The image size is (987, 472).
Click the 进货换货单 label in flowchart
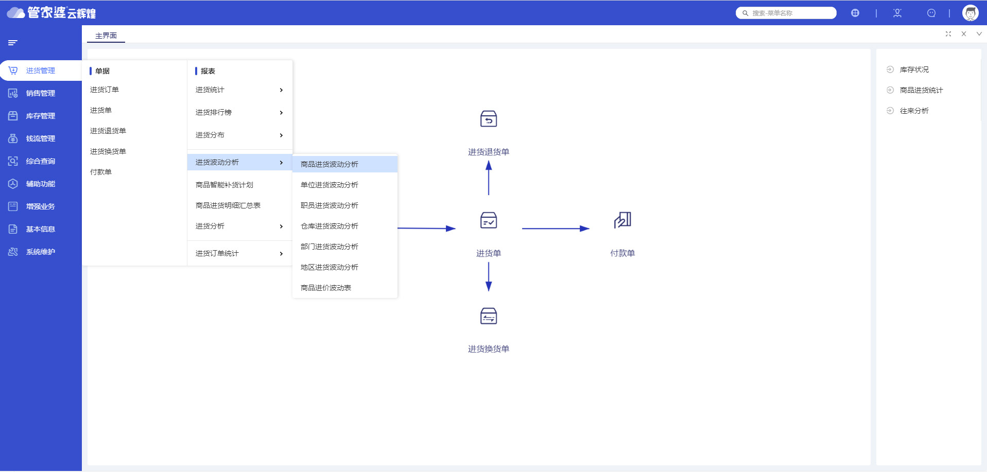point(489,349)
